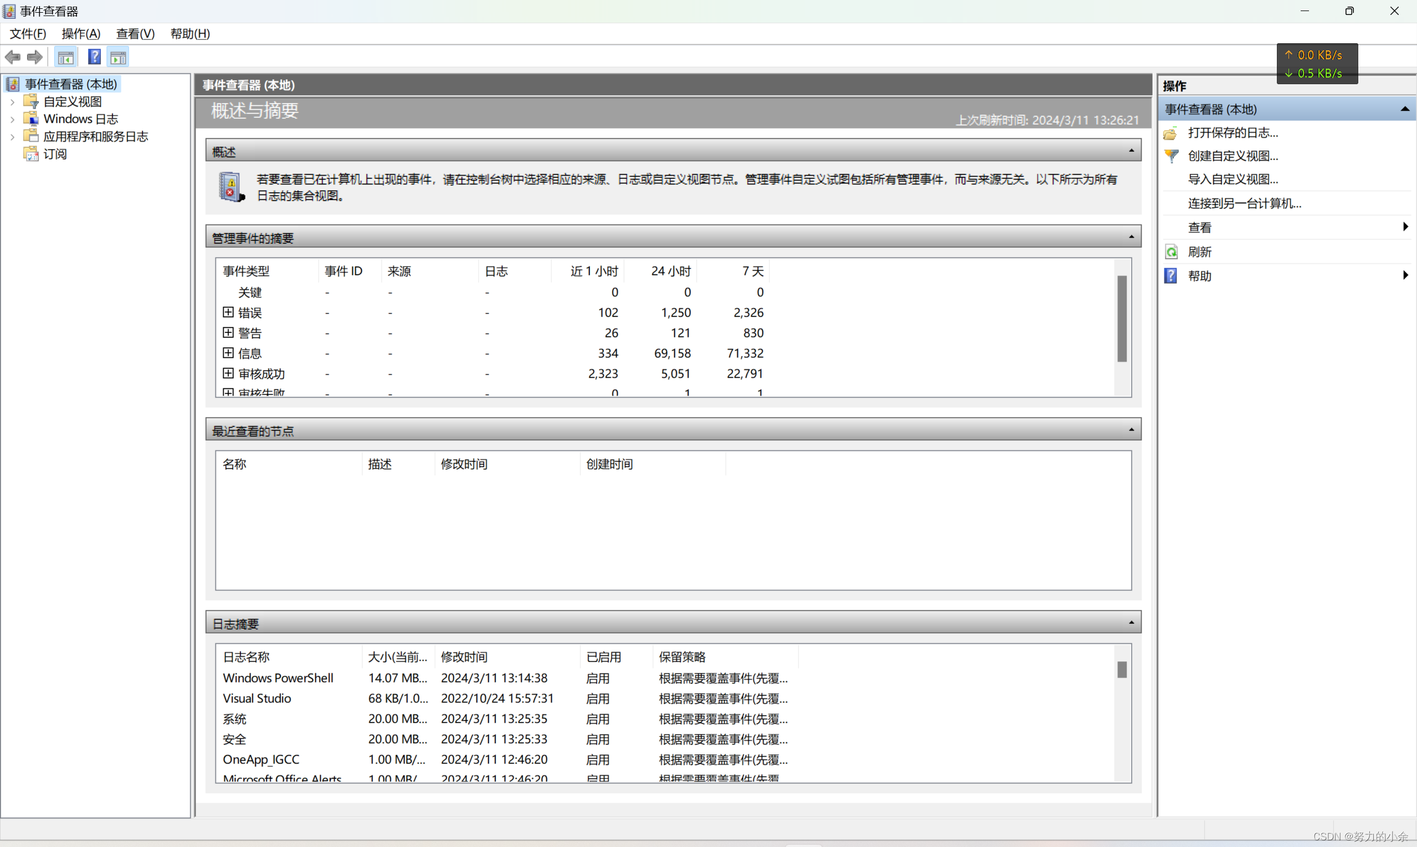Image resolution: width=1417 pixels, height=847 pixels.
Task: Click the show/hide action pane icon
Action: point(118,57)
